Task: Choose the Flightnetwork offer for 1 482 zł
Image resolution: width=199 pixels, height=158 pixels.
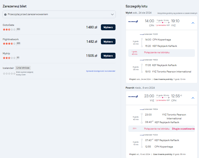Action: pos(108,42)
